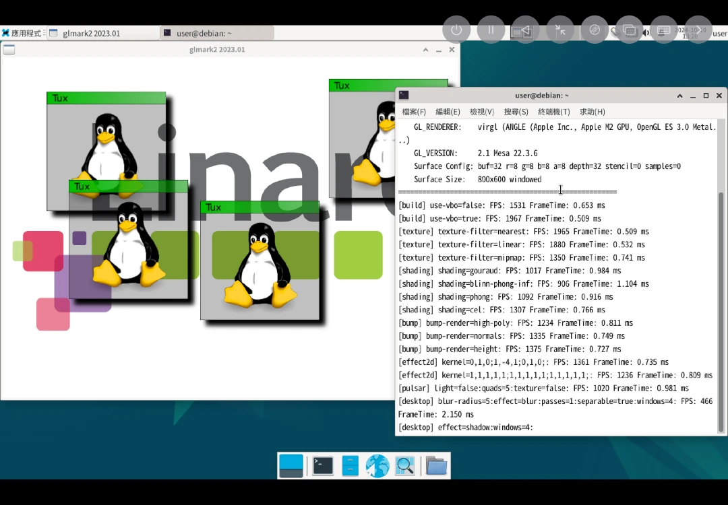Close the terminal window

pyautogui.click(x=719, y=96)
